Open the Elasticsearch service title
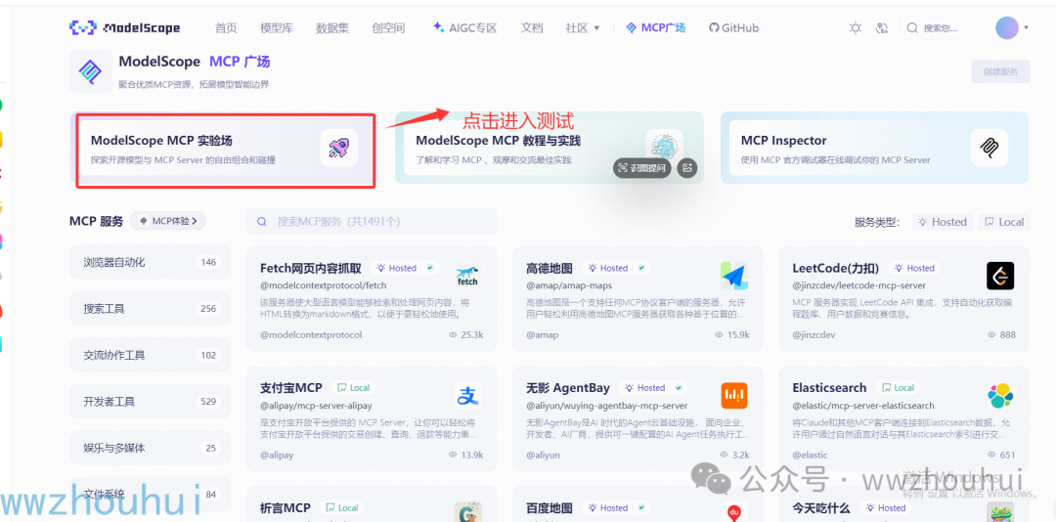The height and width of the screenshot is (522, 1056). (x=830, y=388)
